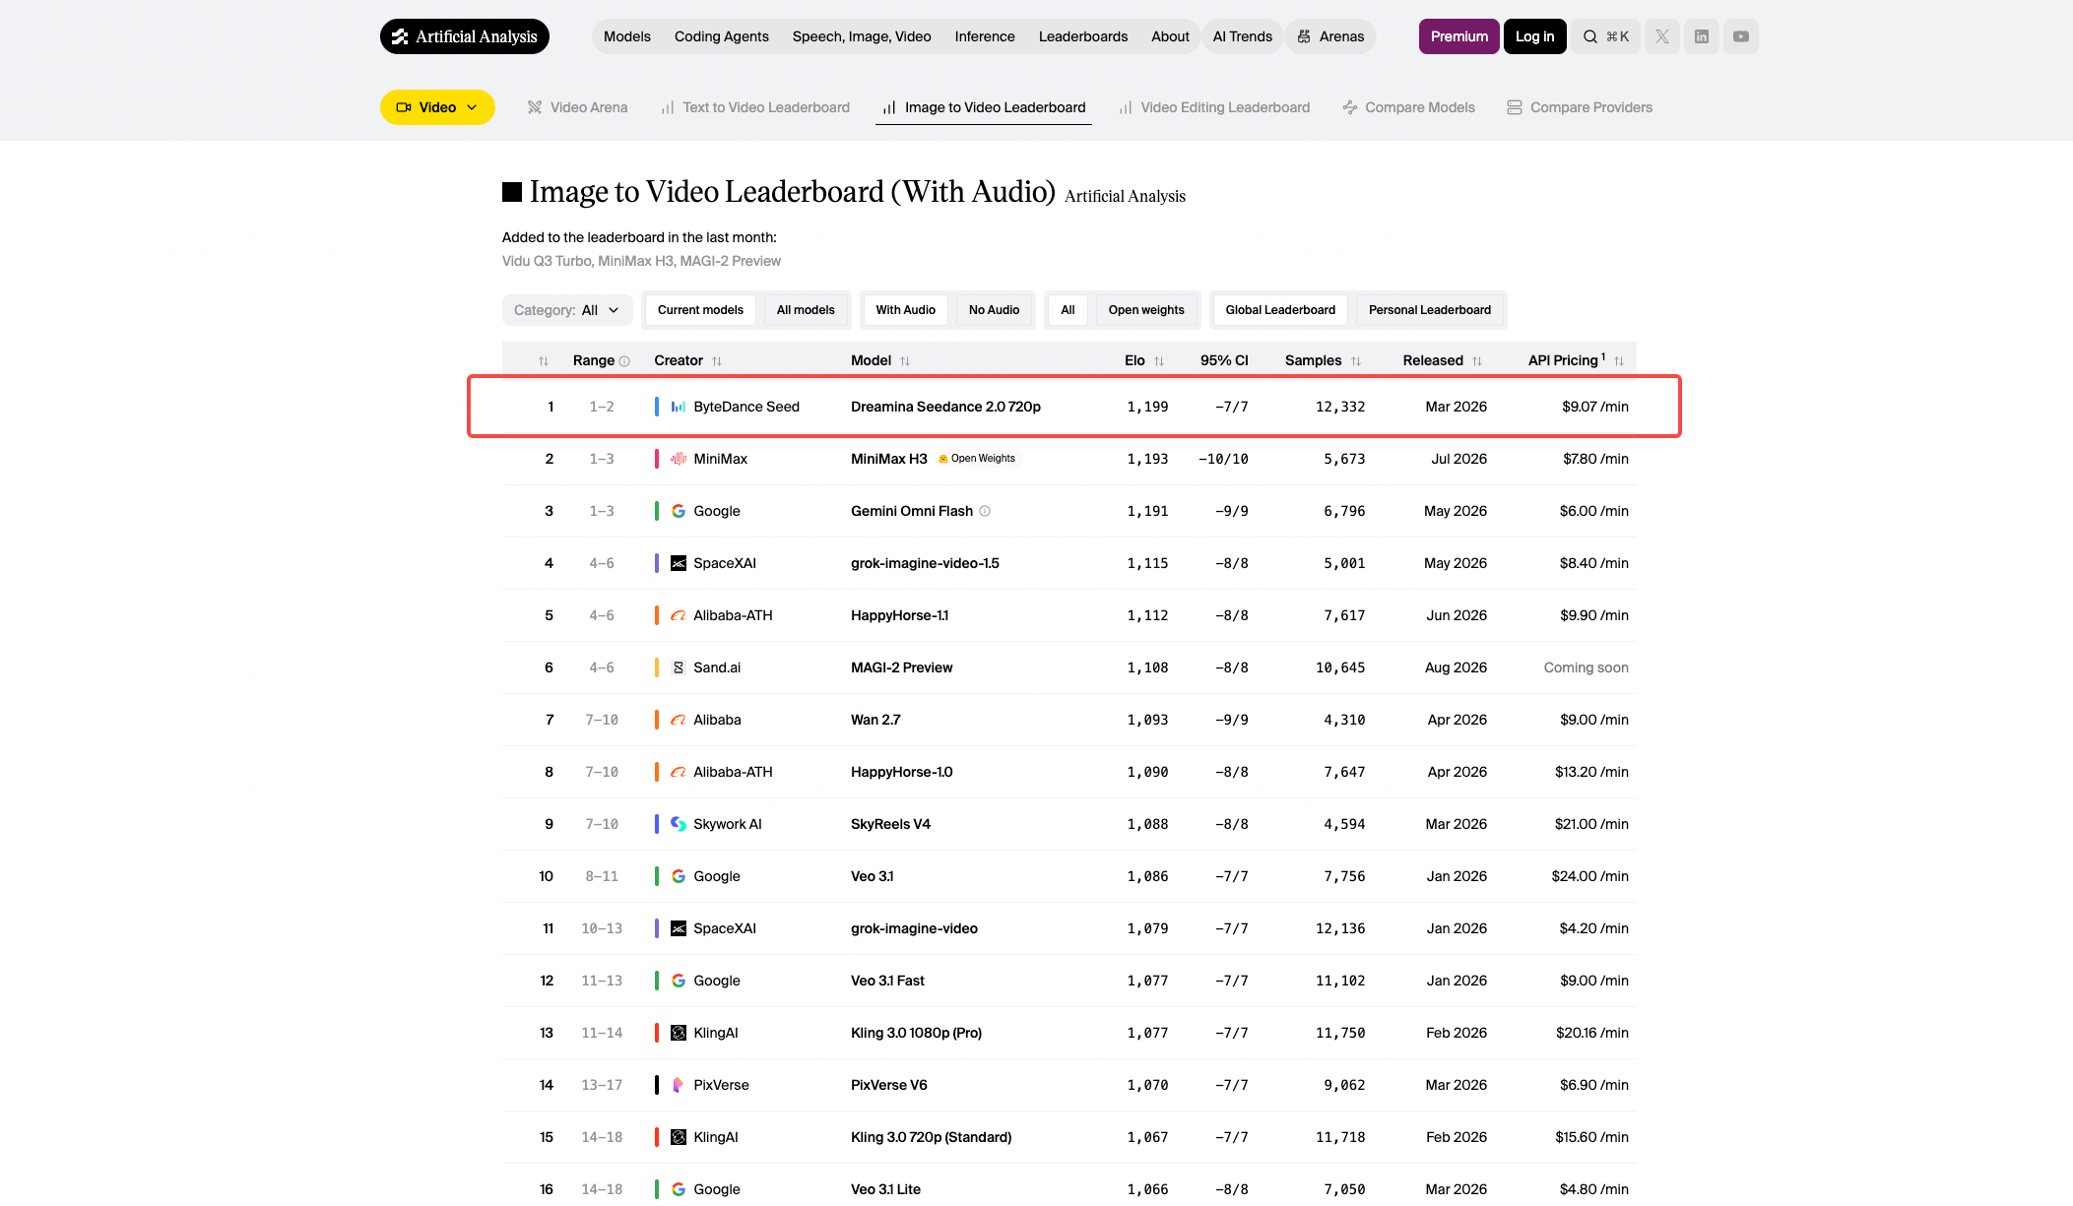Click the info icon next to Range
This screenshot has width=2073, height=1206.
pyautogui.click(x=624, y=361)
